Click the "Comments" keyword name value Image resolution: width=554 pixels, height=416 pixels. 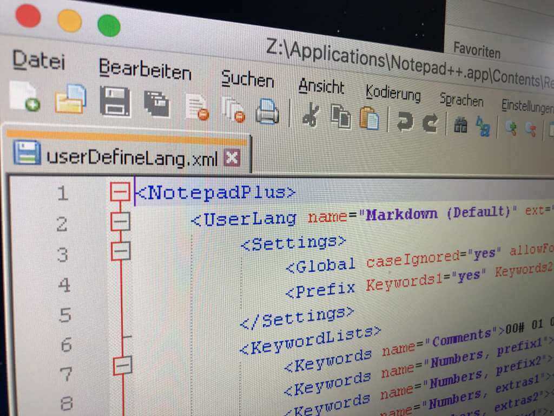461,339
